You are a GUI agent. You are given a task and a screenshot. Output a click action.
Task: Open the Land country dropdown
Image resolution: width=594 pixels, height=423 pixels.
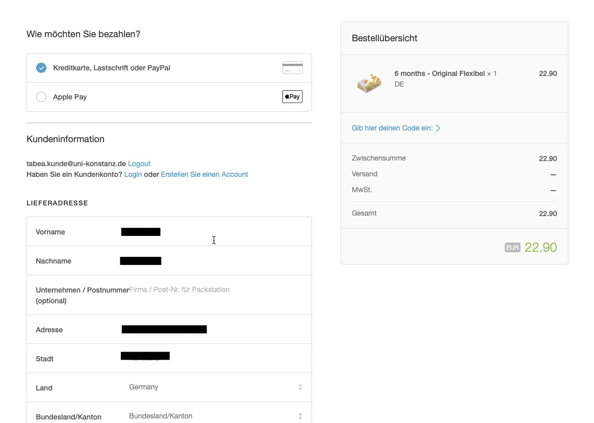(x=216, y=387)
